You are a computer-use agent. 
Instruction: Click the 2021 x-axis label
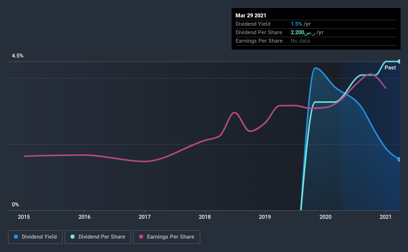[385, 217]
